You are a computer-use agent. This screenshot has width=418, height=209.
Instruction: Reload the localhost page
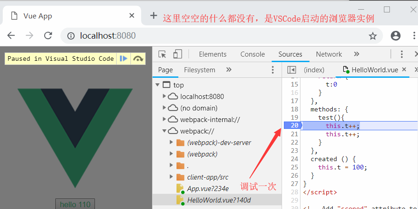point(48,35)
